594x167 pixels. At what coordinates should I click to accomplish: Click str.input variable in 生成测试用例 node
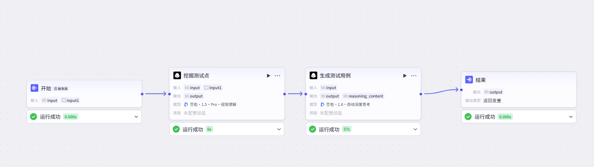click(329, 87)
